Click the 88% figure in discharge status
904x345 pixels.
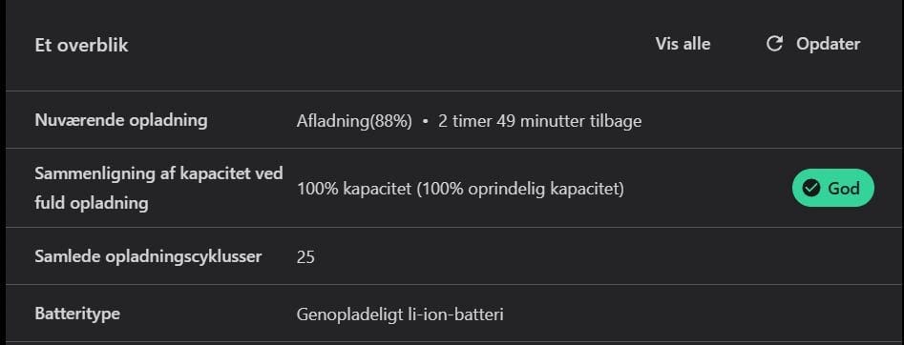click(x=390, y=122)
